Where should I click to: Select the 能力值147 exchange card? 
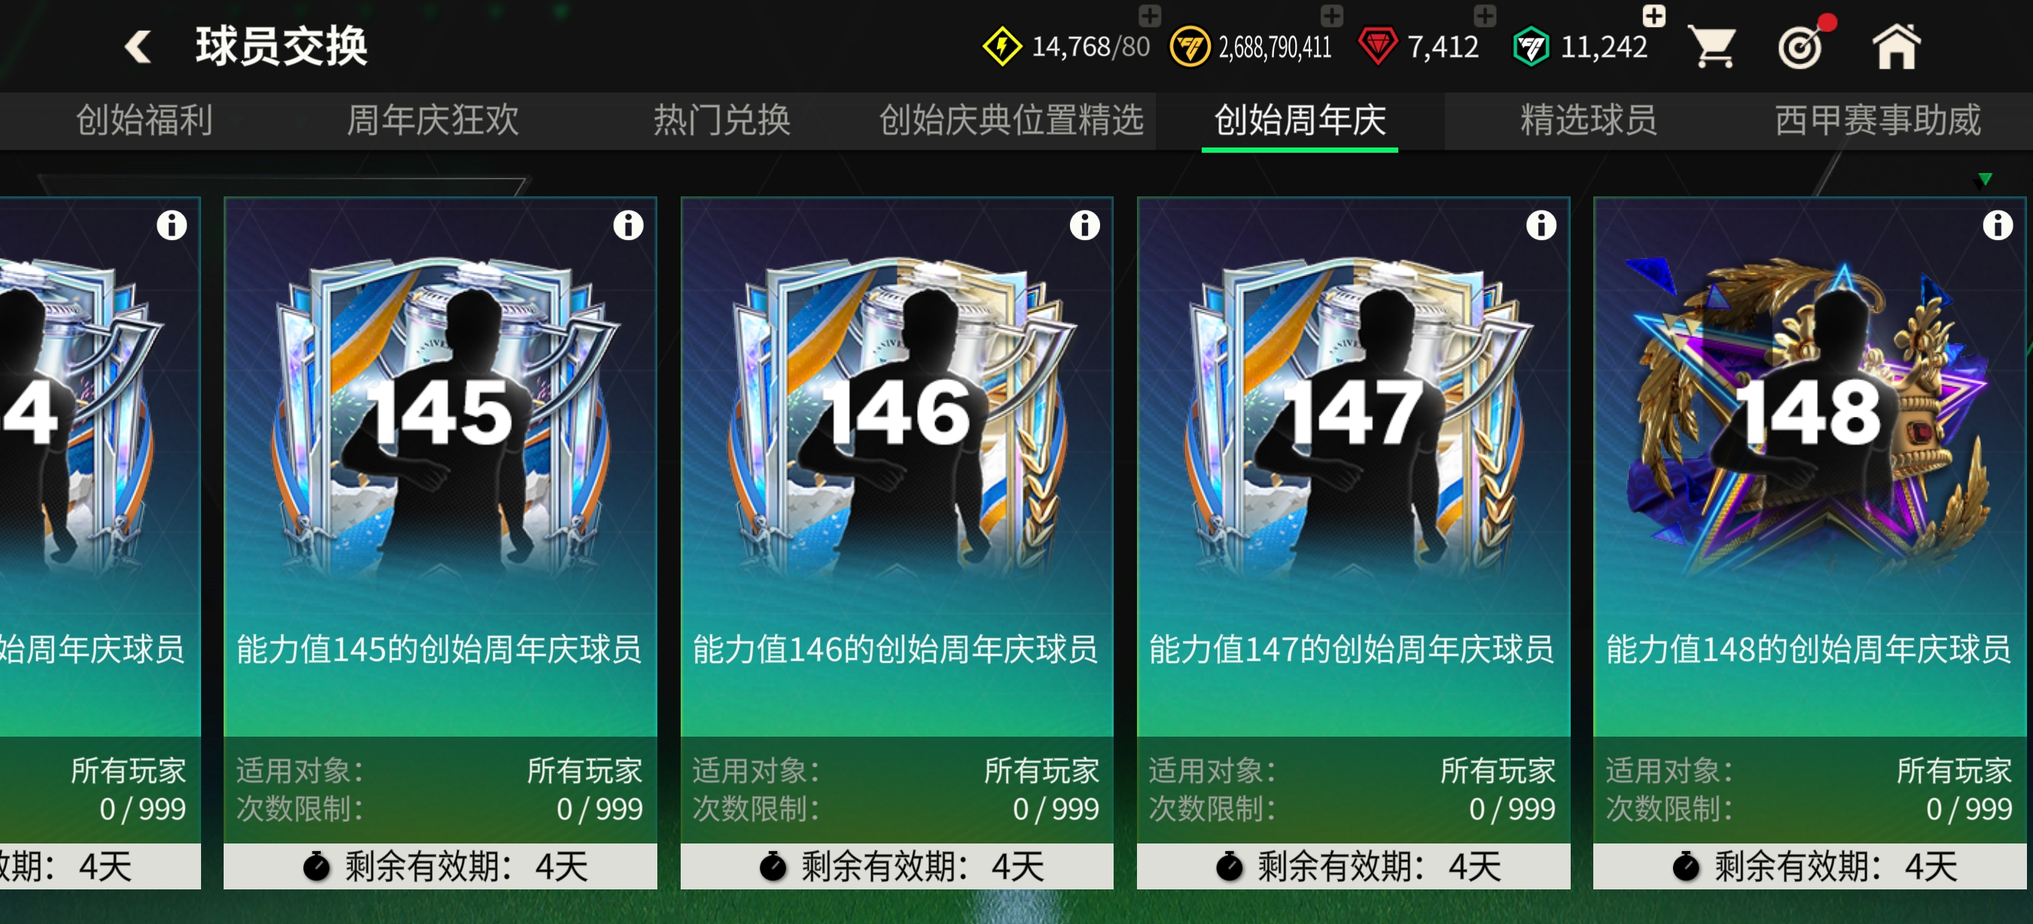coord(1354,543)
